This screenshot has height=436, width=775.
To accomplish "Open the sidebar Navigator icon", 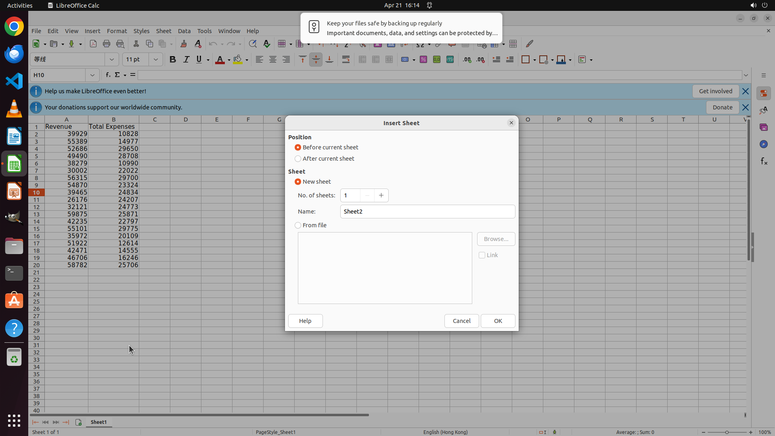I will 764,145.
